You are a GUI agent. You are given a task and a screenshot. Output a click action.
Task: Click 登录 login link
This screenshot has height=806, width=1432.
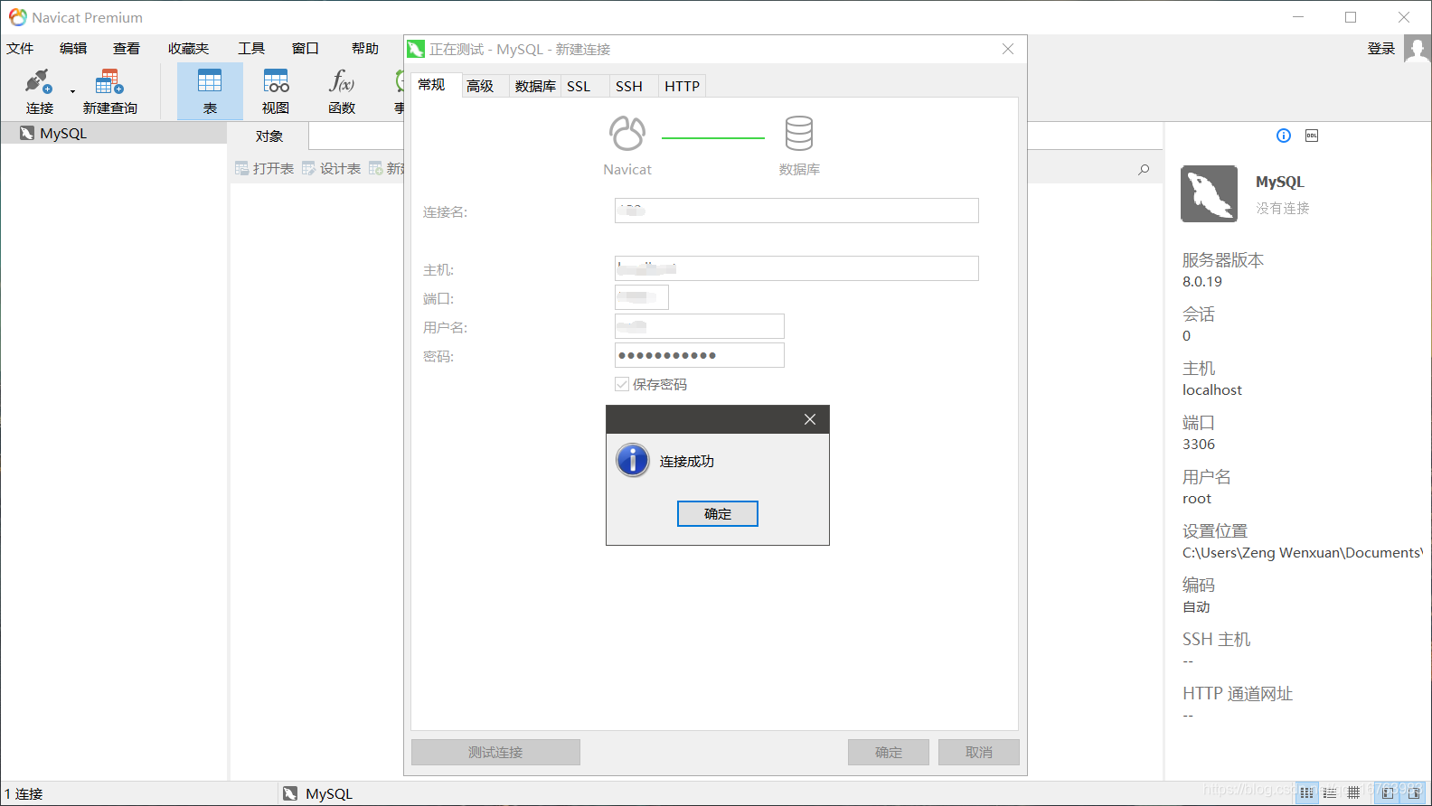1381,49
